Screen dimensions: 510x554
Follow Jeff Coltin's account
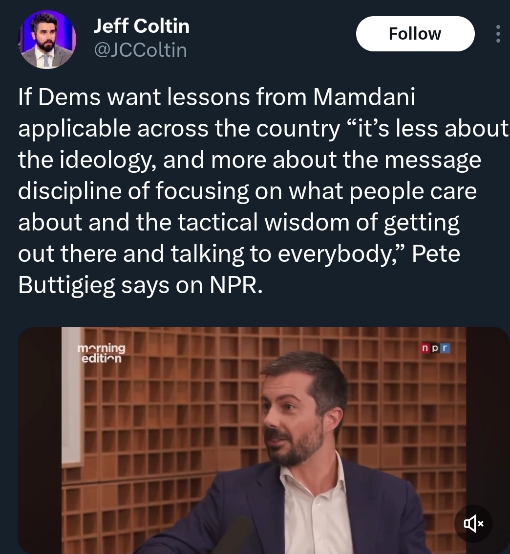click(x=415, y=34)
